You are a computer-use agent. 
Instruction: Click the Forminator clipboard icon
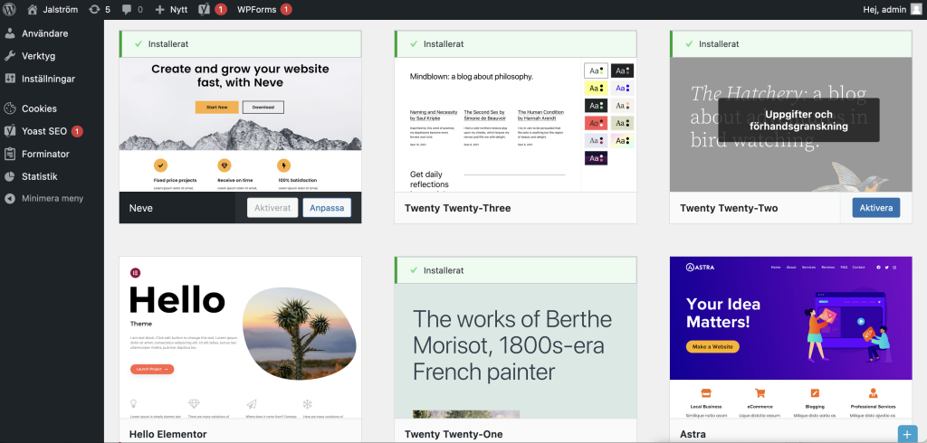point(9,154)
